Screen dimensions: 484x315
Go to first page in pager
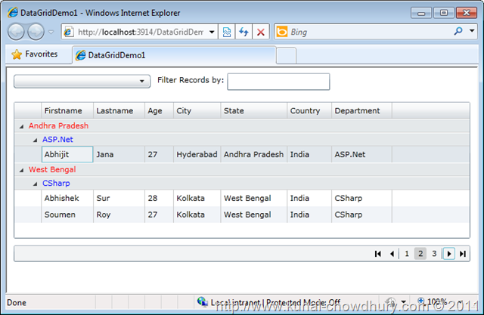click(x=378, y=254)
